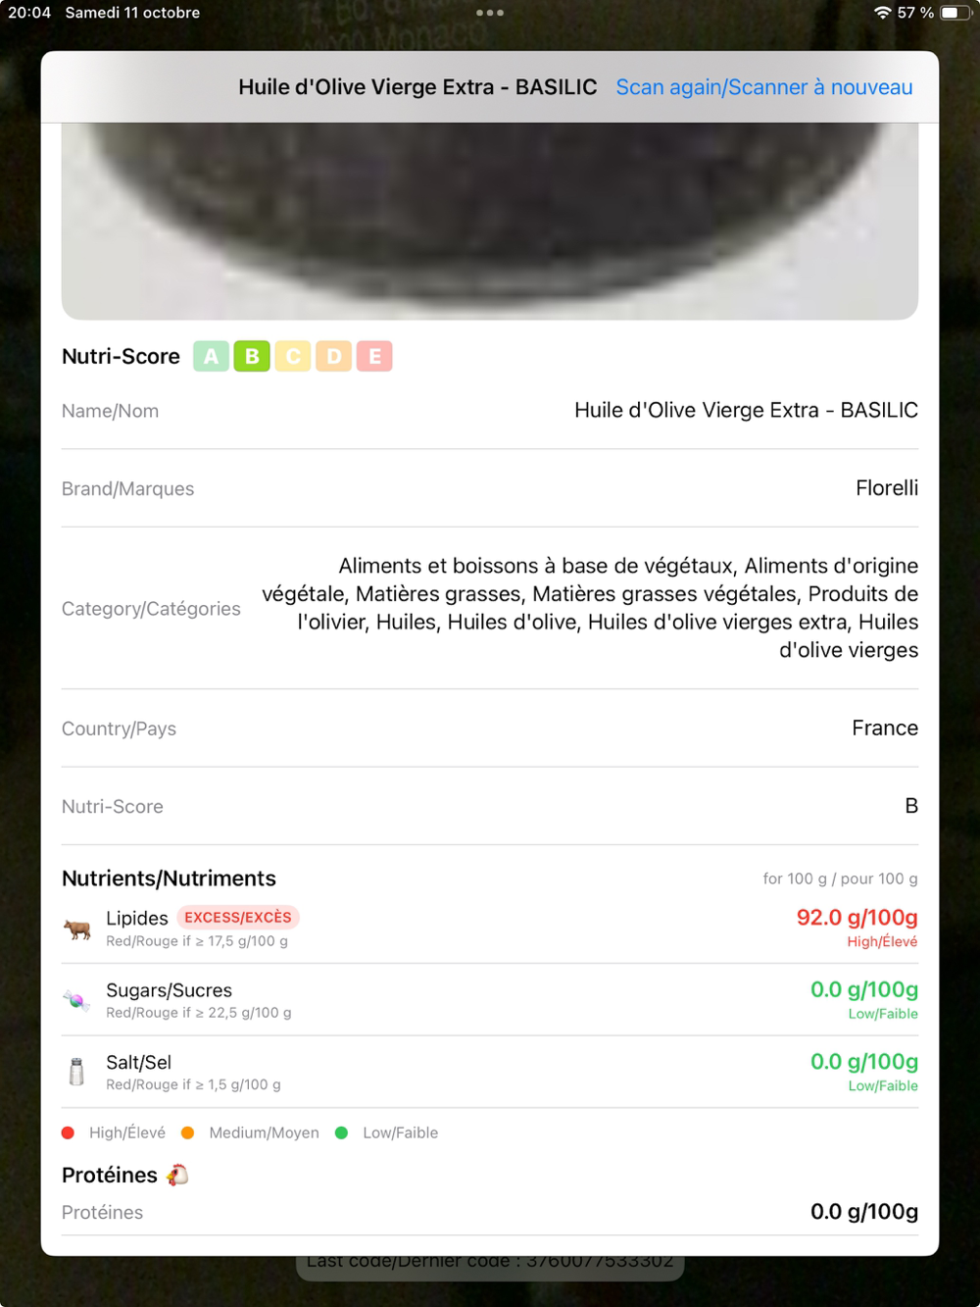Tap the battery indicator in status bar
980x1307 pixels.
click(956, 13)
